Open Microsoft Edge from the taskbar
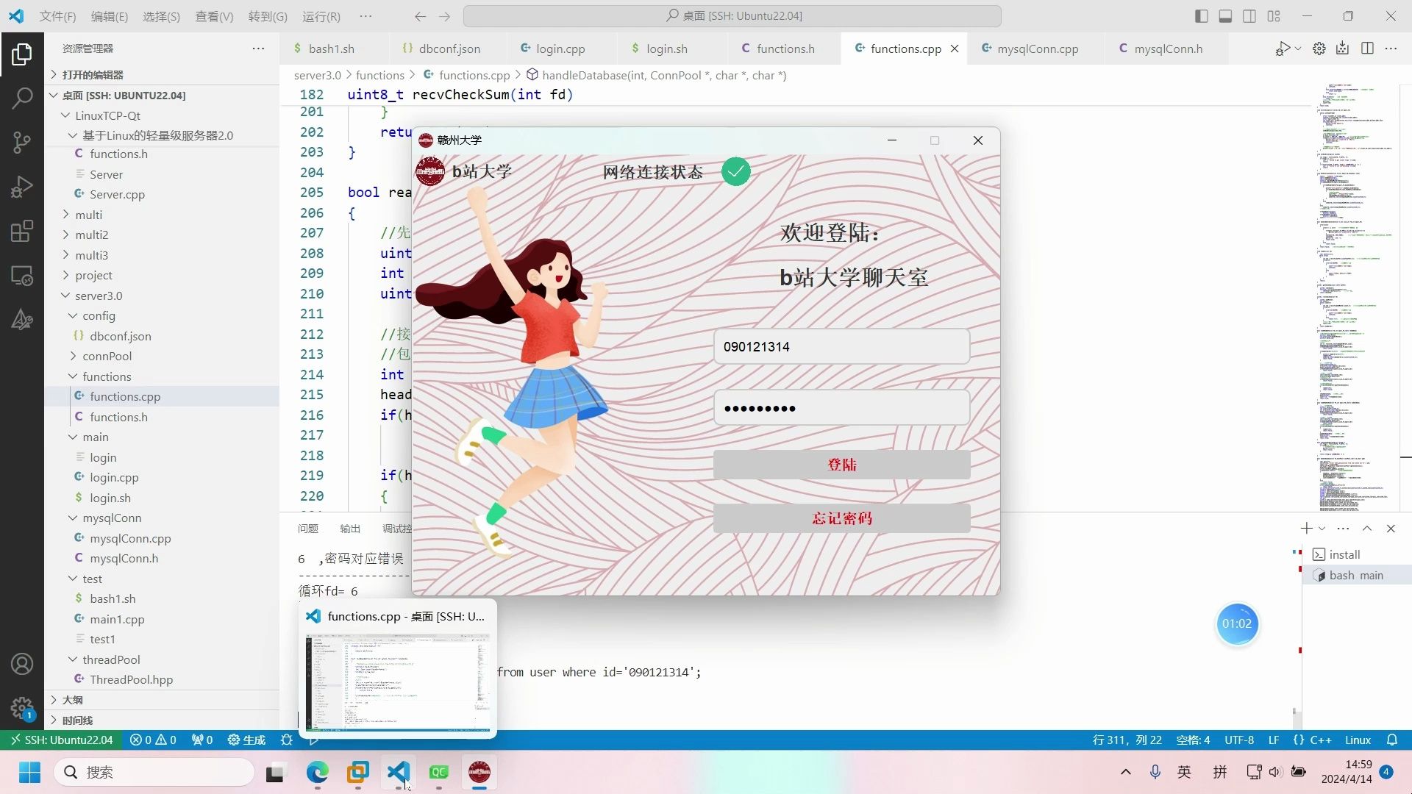1412x794 pixels. pyautogui.click(x=318, y=772)
